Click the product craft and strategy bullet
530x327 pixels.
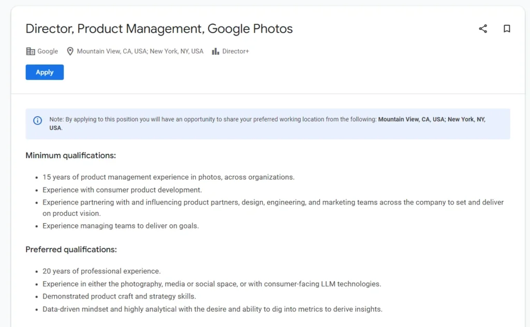pos(119,297)
